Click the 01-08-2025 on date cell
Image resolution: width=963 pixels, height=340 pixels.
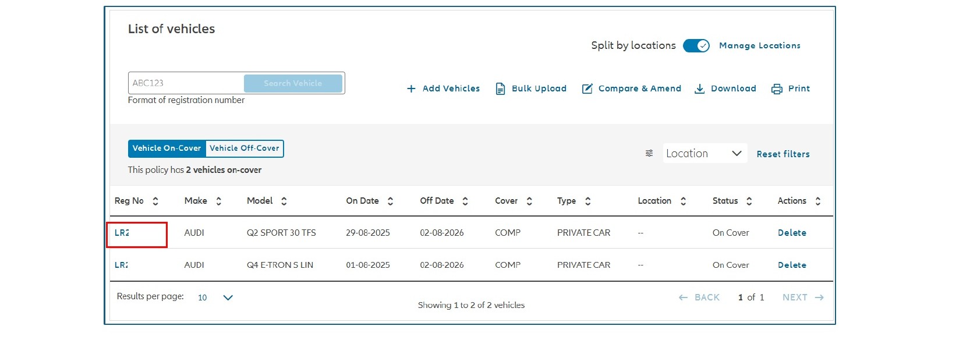click(368, 265)
